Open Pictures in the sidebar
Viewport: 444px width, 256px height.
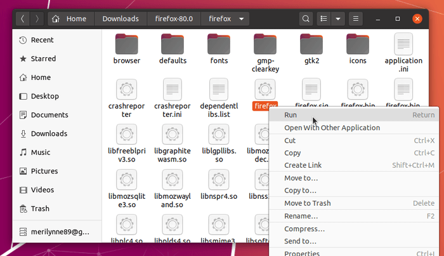[x=57, y=171]
